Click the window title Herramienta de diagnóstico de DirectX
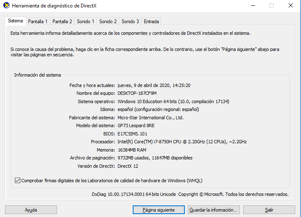 tap(54, 6)
